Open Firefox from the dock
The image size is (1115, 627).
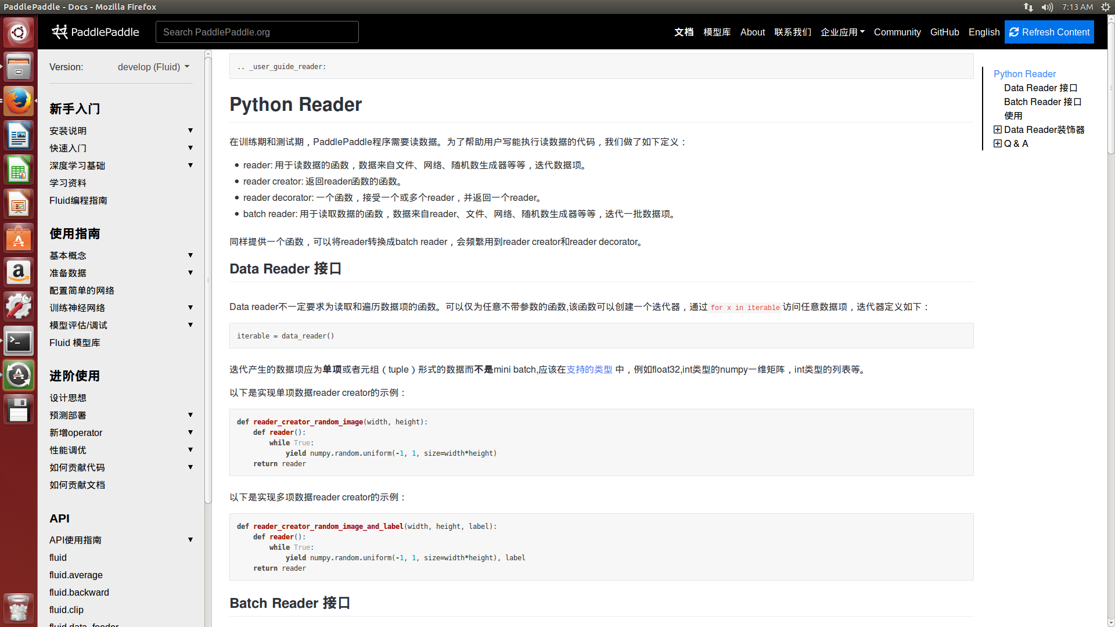(x=19, y=101)
